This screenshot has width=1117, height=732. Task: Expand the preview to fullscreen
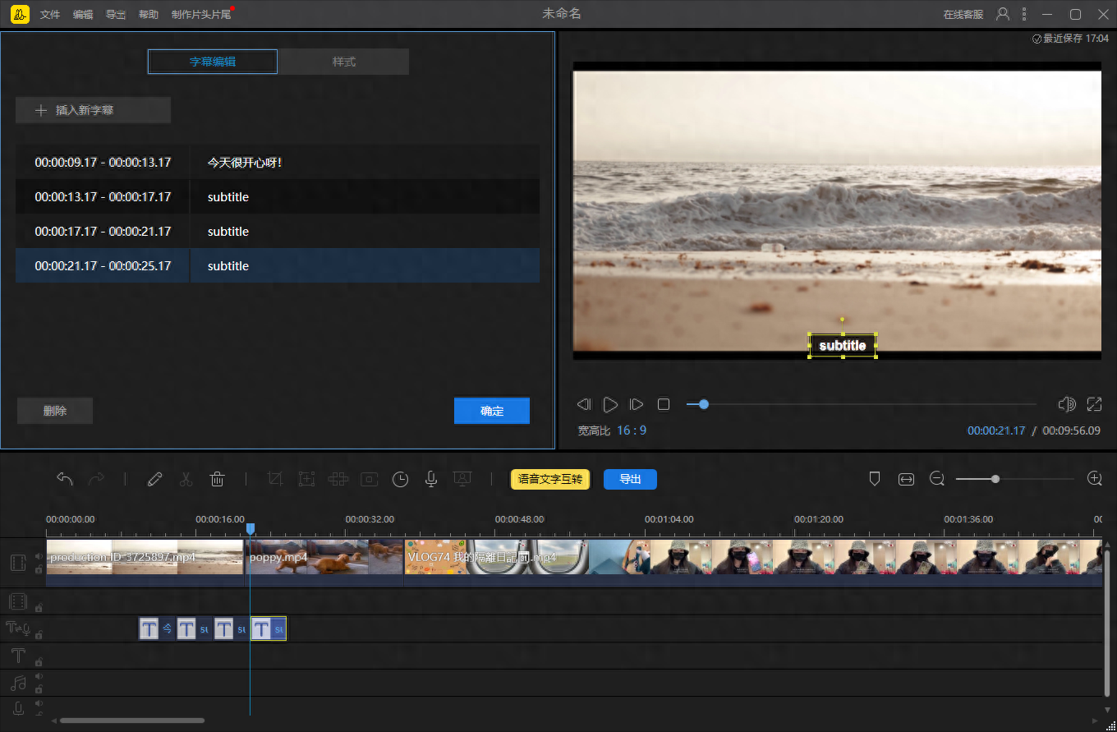pos(1094,404)
